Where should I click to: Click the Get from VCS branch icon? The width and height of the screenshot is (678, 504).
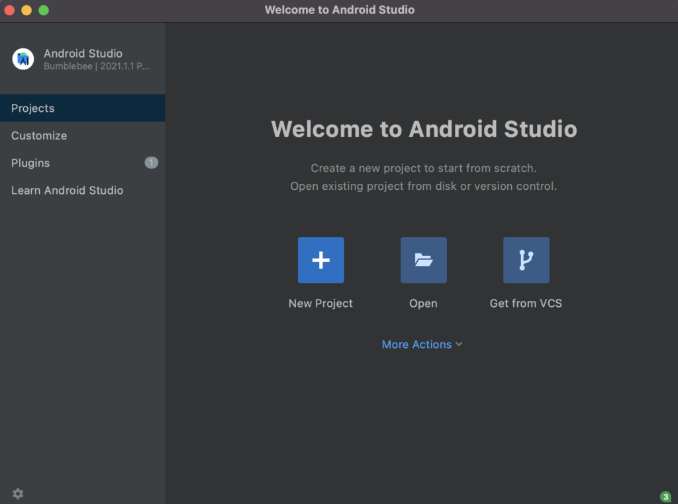tap(526, 260)
